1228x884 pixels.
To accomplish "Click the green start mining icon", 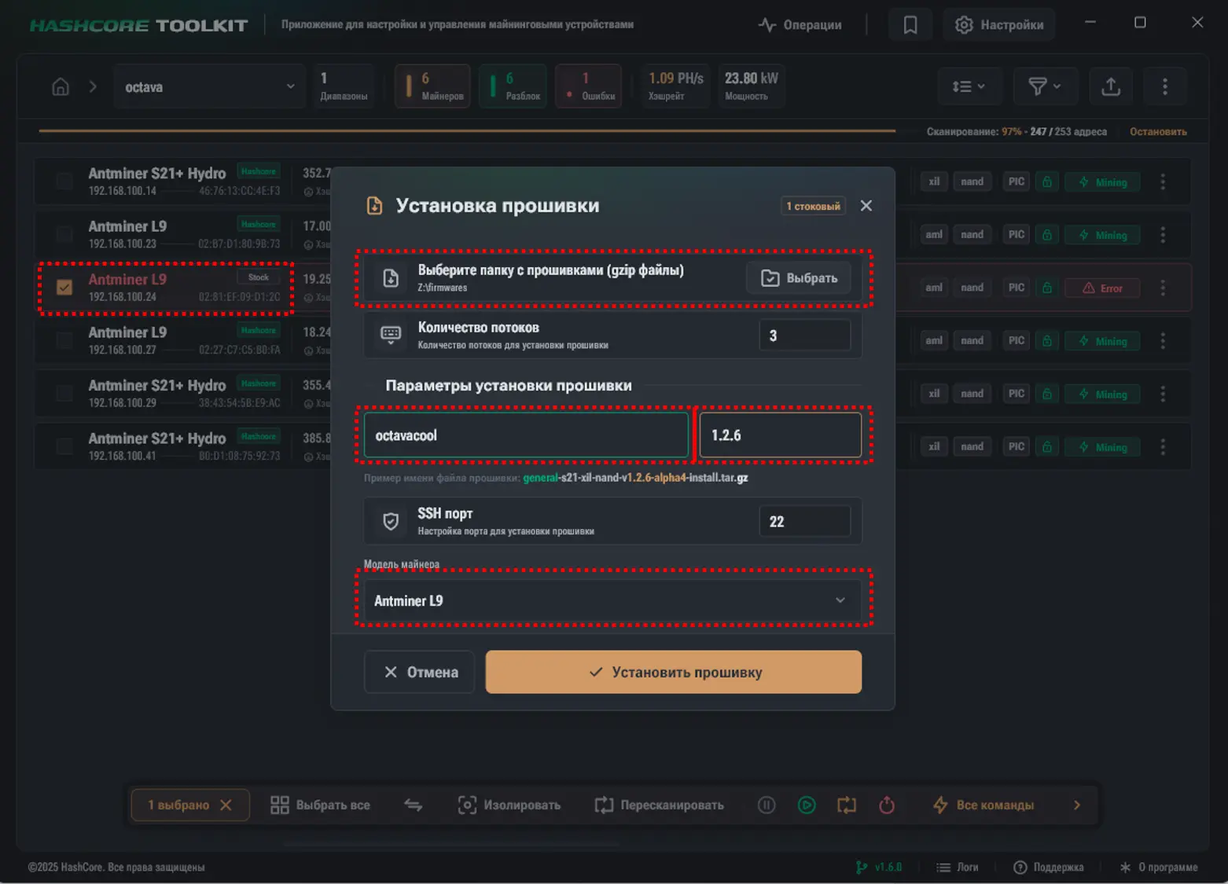I will (x=807, y=805).
